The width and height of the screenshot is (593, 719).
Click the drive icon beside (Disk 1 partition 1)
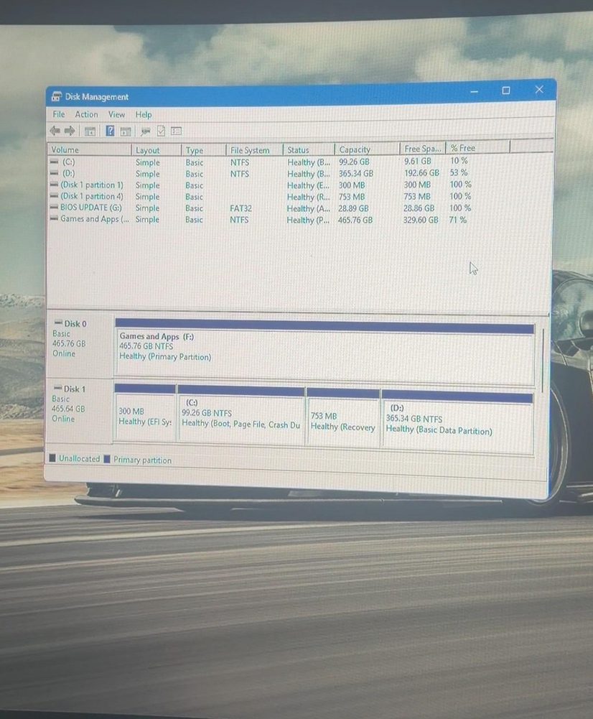pos(54,185)
